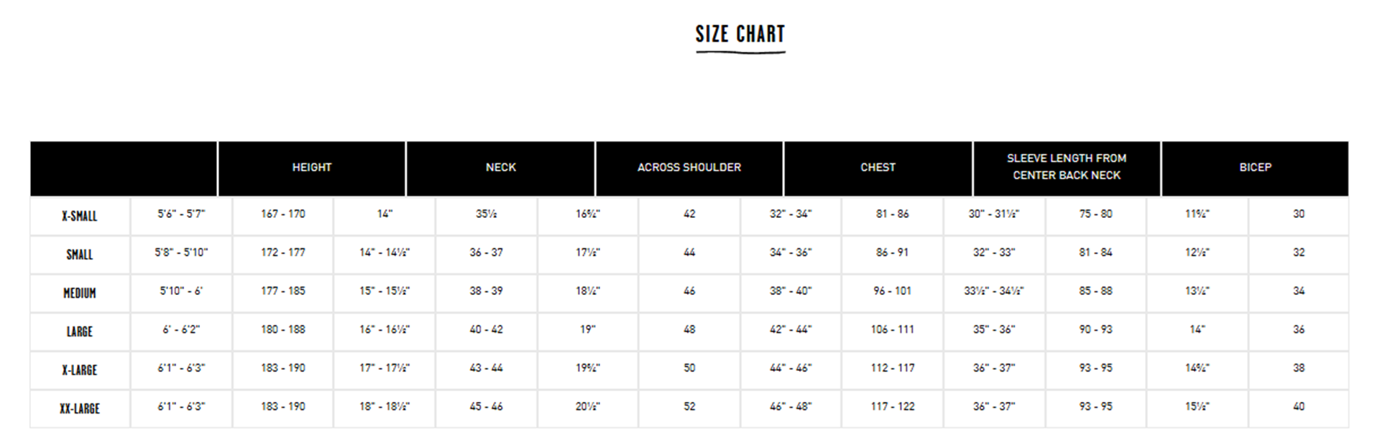The width and height of the screenshot is (1380, 443).
Task: Click the X-SMALL row label
Action: point(80,216)
